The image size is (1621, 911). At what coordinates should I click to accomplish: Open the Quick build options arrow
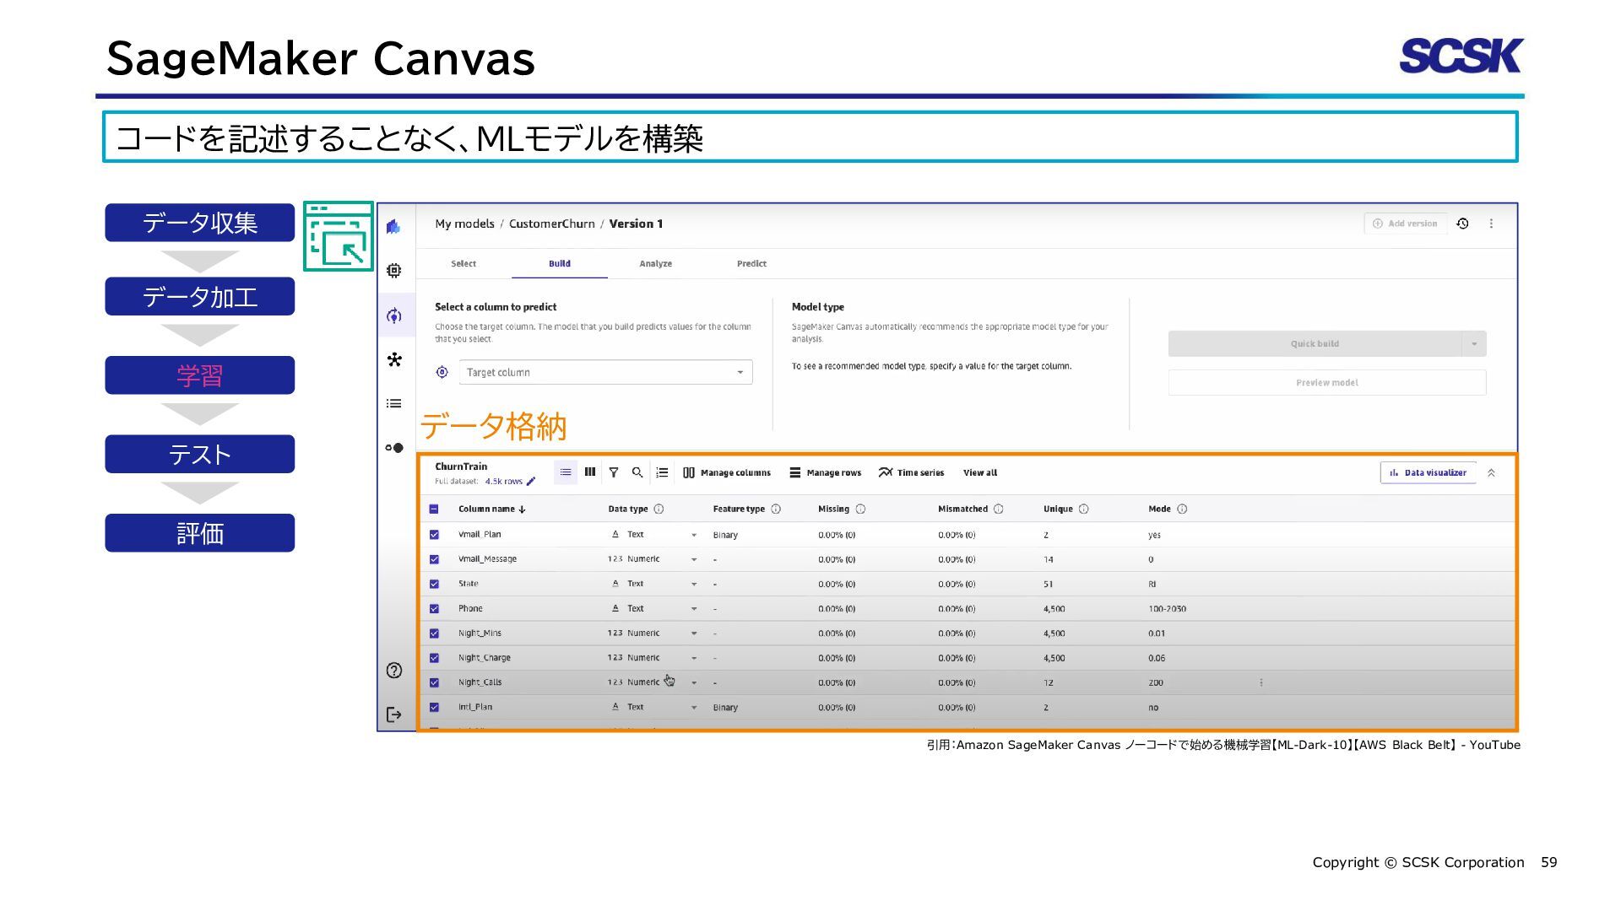(1474, 344)
